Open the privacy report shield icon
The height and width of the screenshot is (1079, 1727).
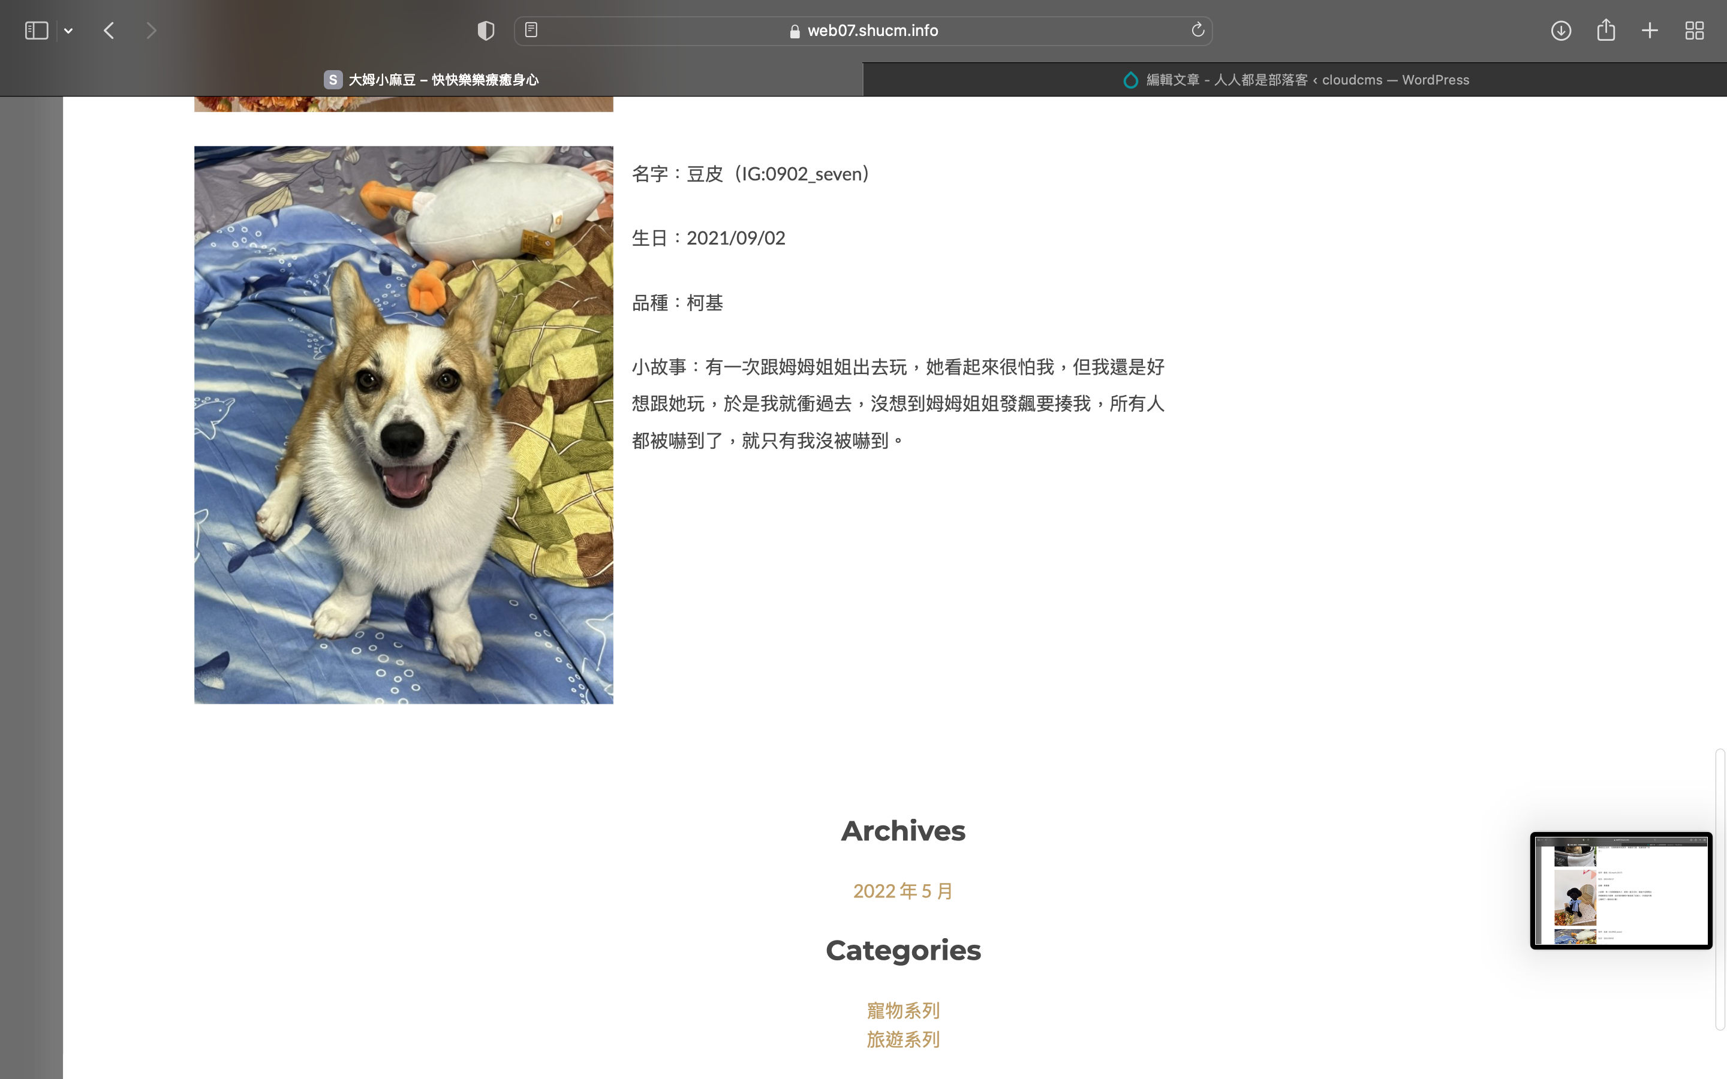(486, 31)
